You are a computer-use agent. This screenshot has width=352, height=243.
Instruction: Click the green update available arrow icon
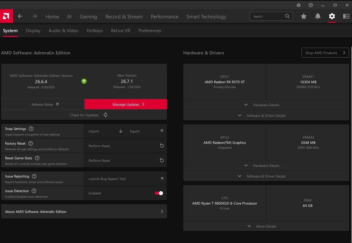point(84,81)
